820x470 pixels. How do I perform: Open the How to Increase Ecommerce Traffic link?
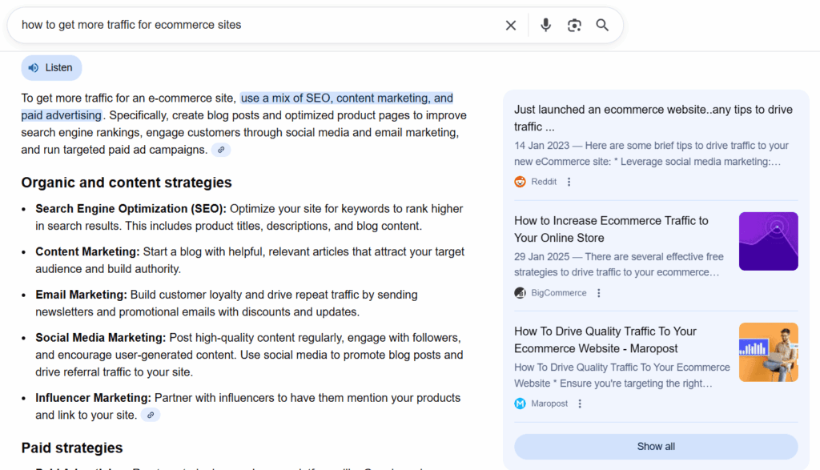610,229
